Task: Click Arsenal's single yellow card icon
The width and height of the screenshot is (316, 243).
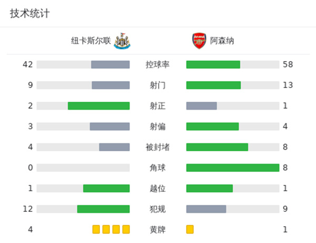Action: [x=190, y=229]
